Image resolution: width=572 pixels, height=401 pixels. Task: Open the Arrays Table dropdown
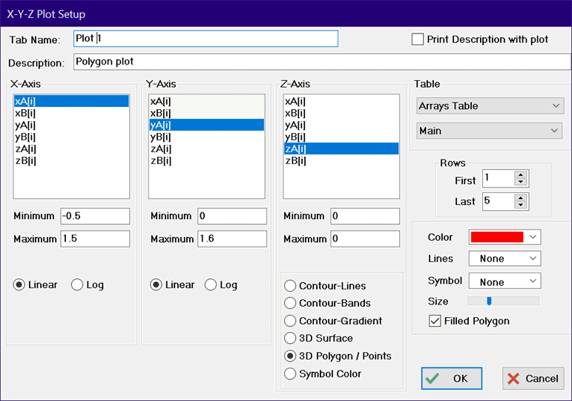[x=489, y=106]
